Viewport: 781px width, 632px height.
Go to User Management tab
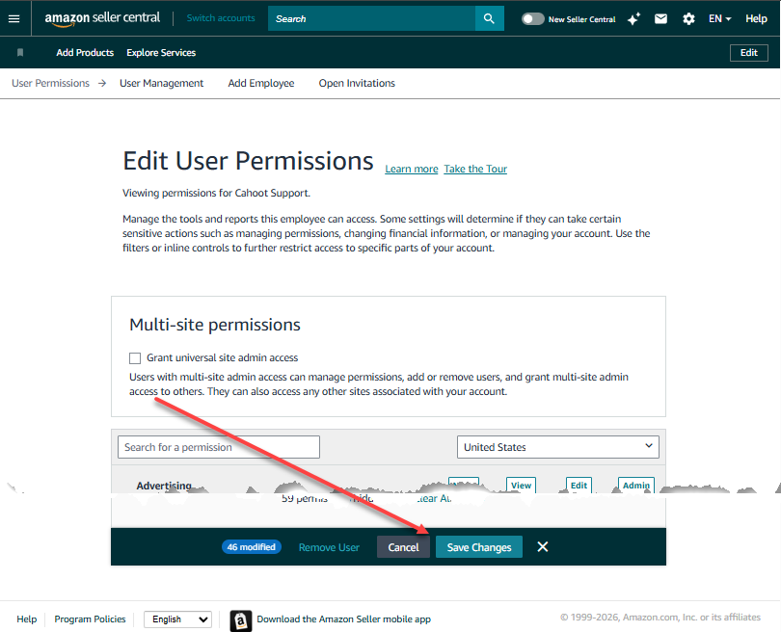pyautogui.click(x=161, y=83)
